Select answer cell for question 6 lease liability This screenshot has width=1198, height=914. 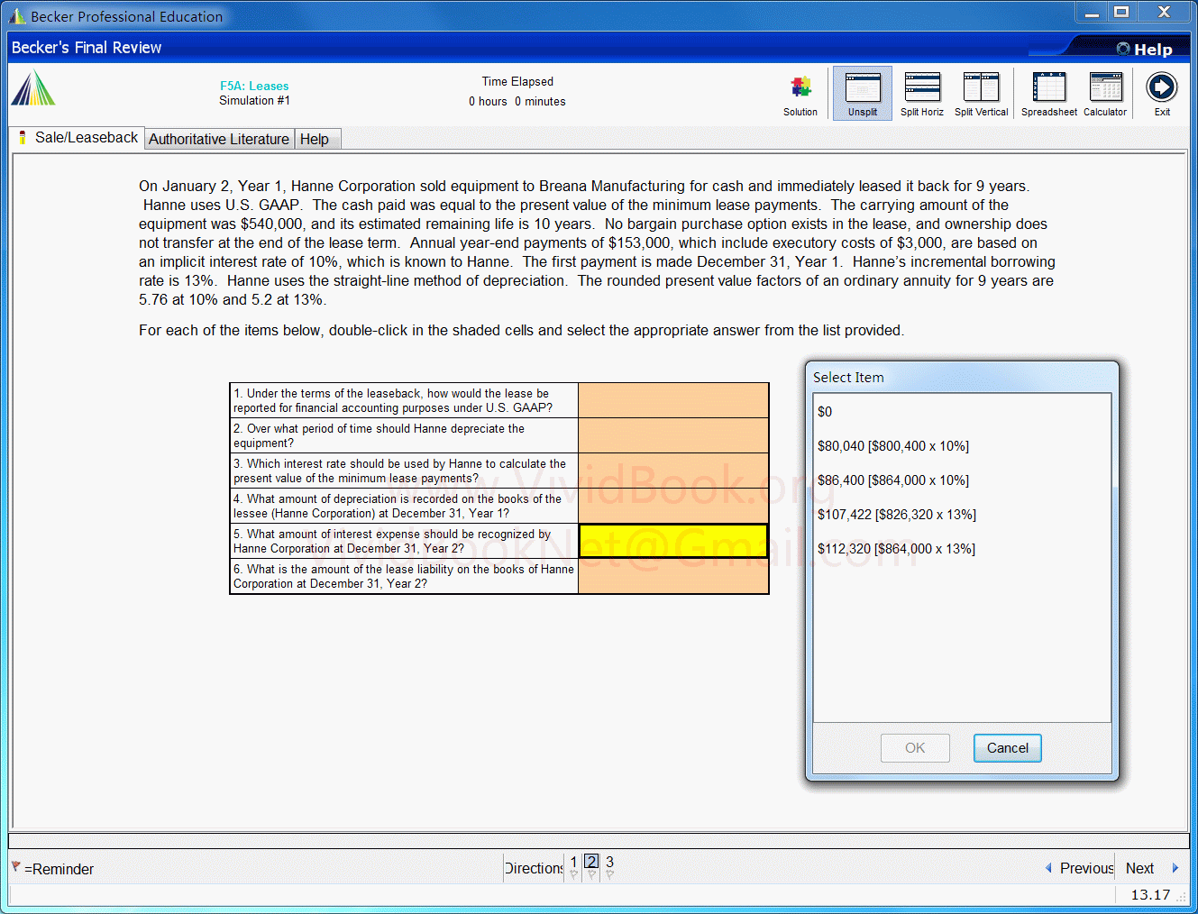pos(673,576)
